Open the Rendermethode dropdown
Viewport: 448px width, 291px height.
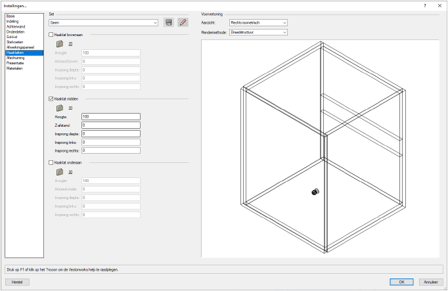click(x=258, y=32)
